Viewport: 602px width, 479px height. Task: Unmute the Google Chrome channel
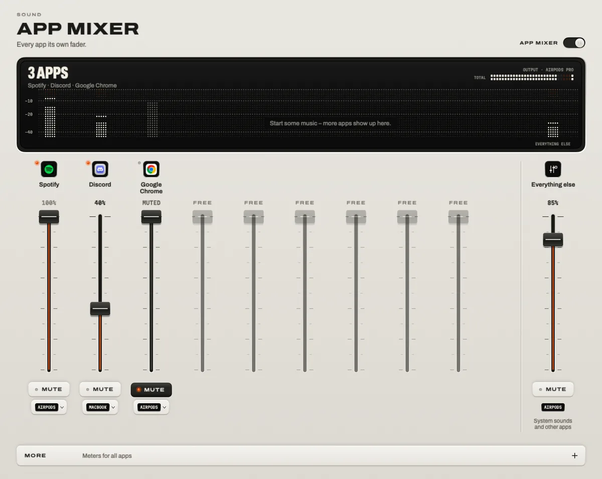click(x=151, y=390)
